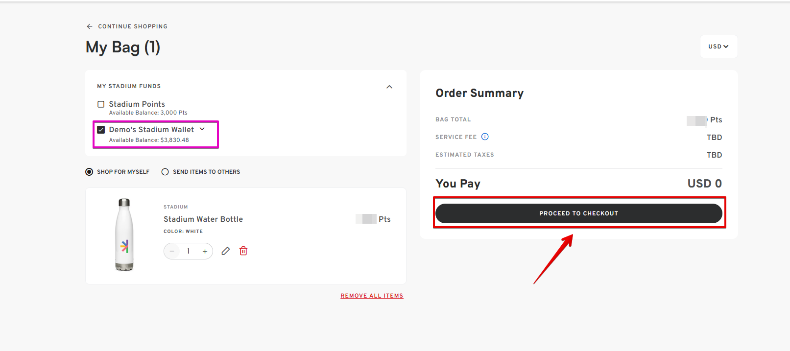Click the Remove All Items link
The height and width of the screenshot is (351, 790).
click(372, 296)
